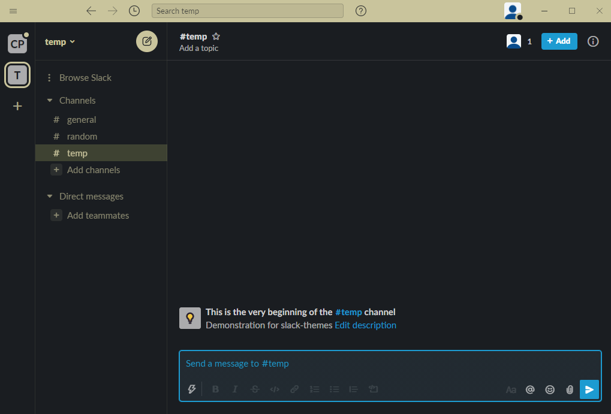
Task: Click the #temp channel title
Action: click(x=193, y=37)
